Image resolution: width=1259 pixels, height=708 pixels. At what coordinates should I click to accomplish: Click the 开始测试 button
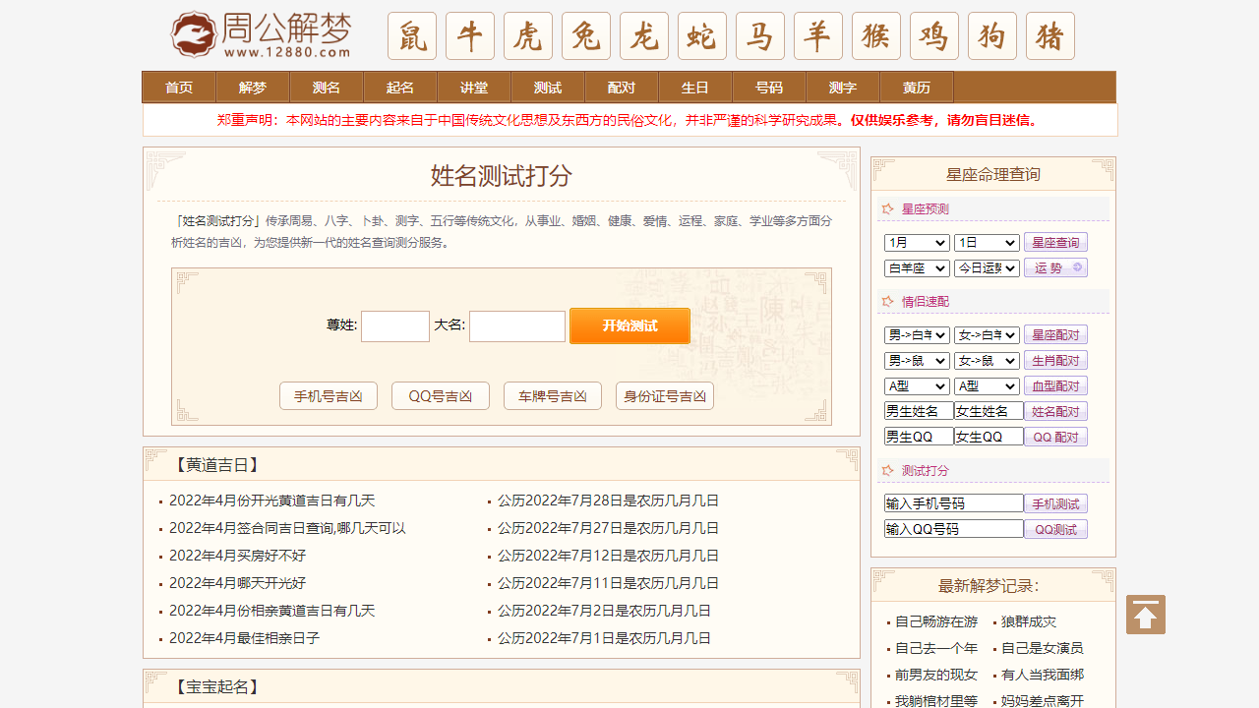629,325
